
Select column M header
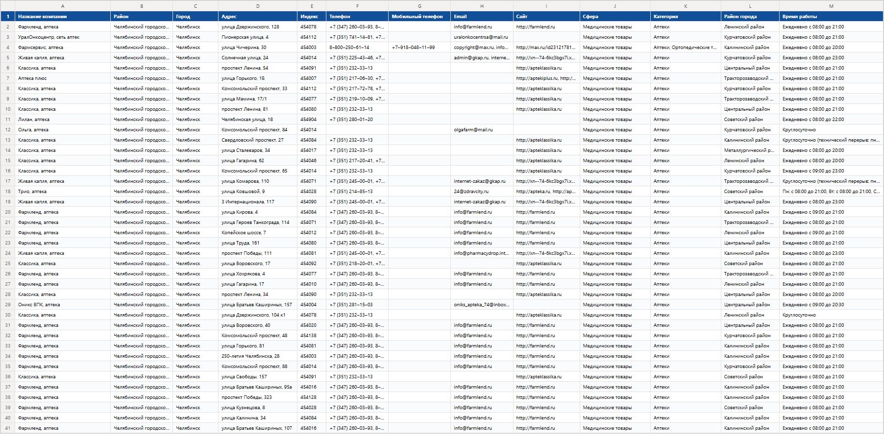831,6
